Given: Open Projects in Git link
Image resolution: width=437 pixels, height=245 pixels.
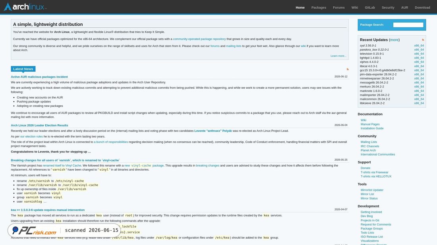Looking at the screenshot, I should 370,220.
